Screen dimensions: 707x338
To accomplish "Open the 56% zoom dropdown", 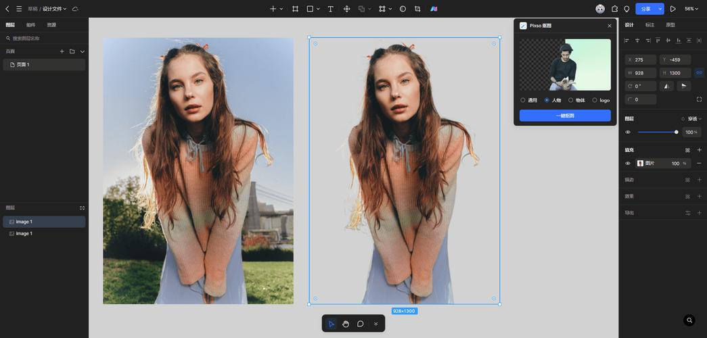I will tap(691, 9).
